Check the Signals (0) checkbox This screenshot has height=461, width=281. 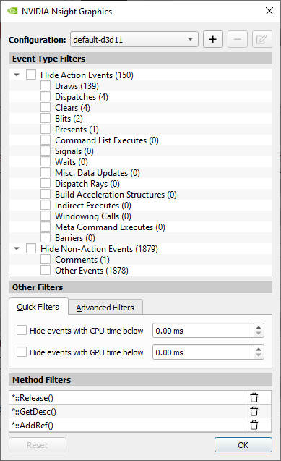46,151
